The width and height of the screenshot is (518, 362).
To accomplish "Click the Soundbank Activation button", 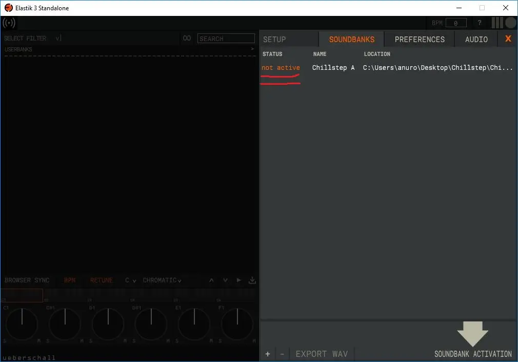I will pos(473,354).
